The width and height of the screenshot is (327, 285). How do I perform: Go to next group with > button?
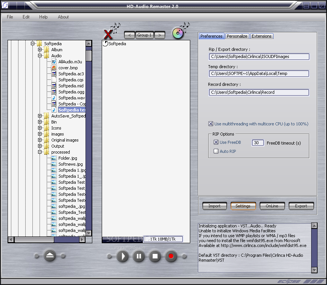click(159, 35)
